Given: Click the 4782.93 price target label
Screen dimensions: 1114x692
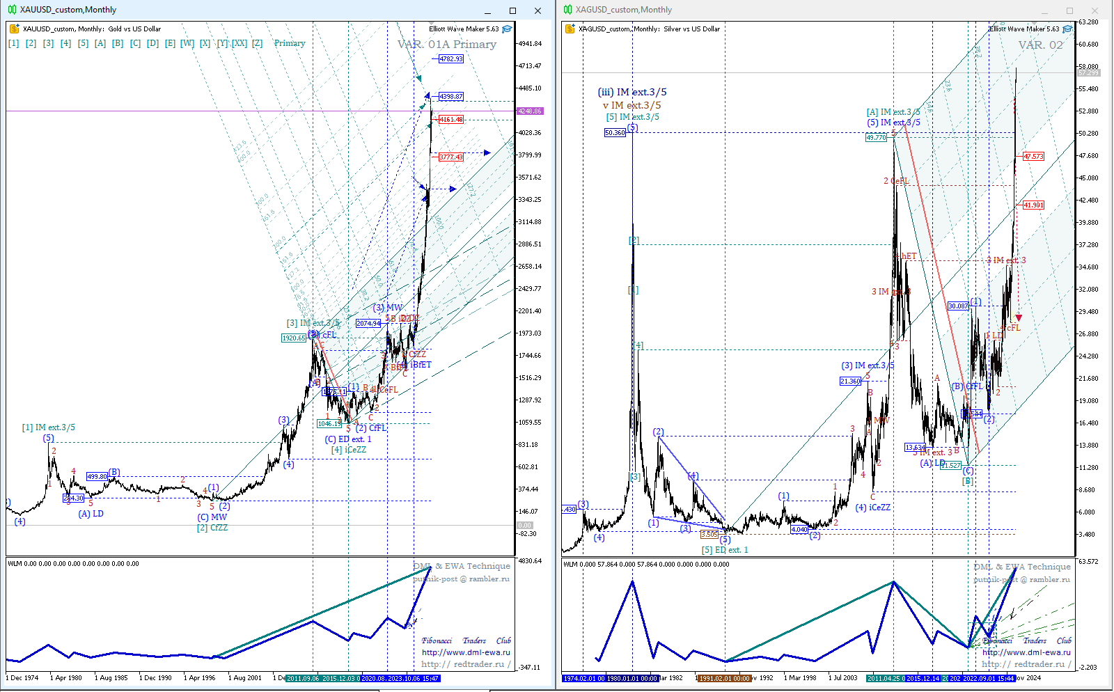Looking at the screenshot, I should click(x=451, y=59).
